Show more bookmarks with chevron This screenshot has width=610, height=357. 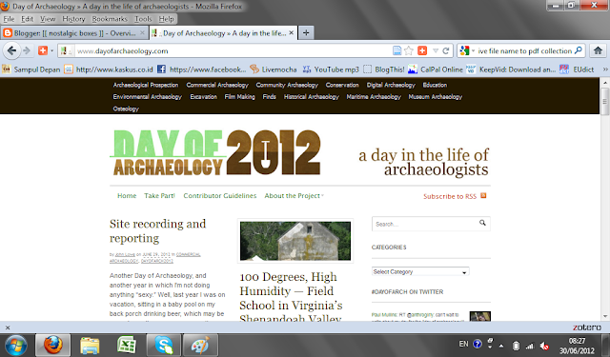click(605, 69)
